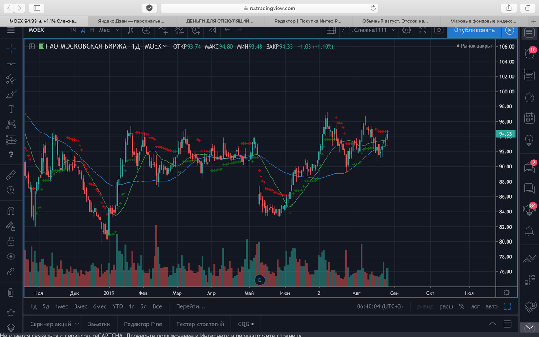This screenshot has width=539, height=337.
Task: Toggle fullscreen mode on chart
Action: point(423,30)
